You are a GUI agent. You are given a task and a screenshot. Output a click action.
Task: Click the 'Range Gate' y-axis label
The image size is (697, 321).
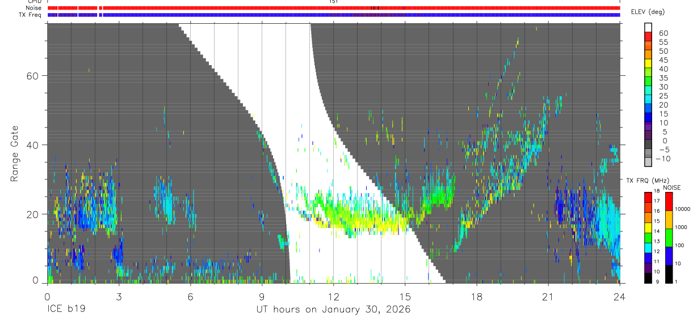coord(14,153)
